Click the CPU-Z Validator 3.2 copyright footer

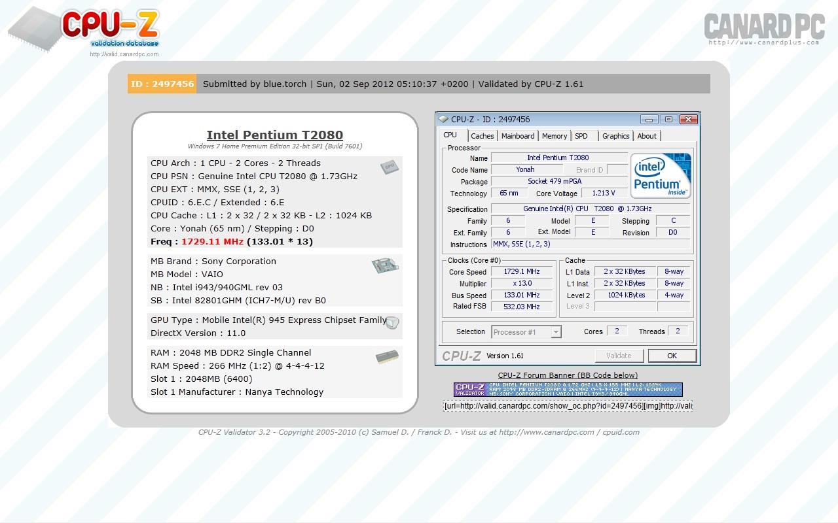click(x=419, y=431)
